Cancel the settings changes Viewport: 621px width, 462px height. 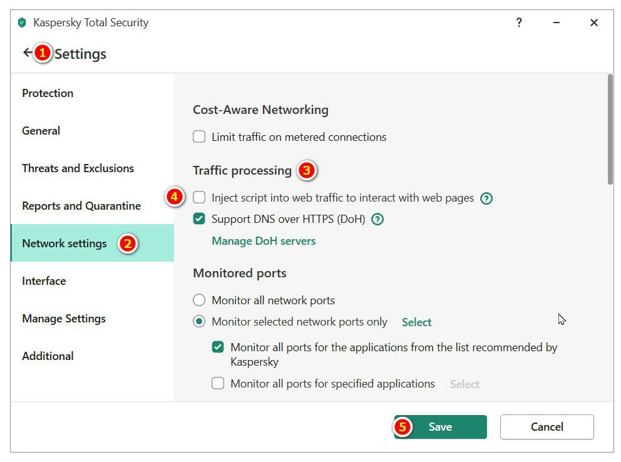(547, 427)
